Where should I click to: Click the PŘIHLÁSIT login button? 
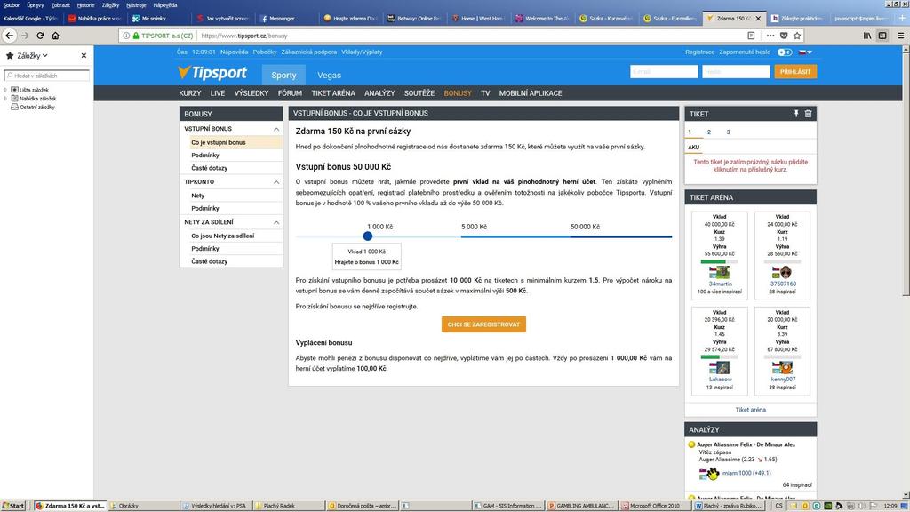coord(795,71)
